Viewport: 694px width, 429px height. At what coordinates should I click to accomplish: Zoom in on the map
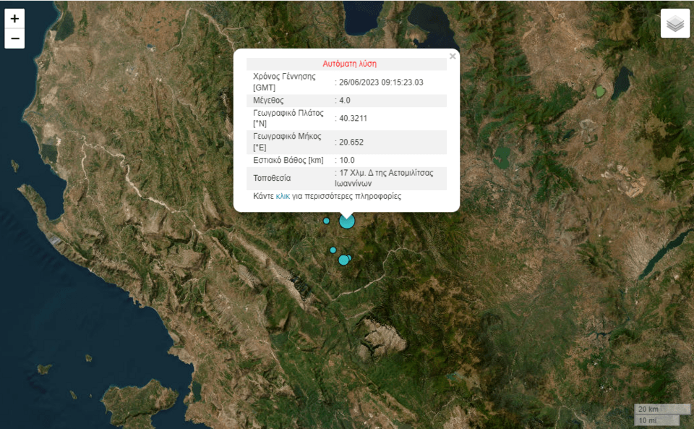pyautogui.click(x=14, y=19)
